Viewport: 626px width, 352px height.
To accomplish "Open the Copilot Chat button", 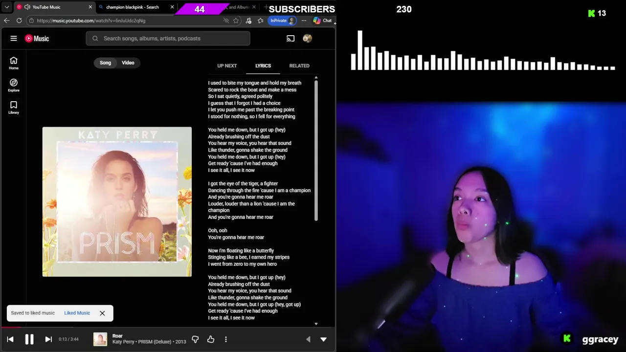I will pos(323,21).
